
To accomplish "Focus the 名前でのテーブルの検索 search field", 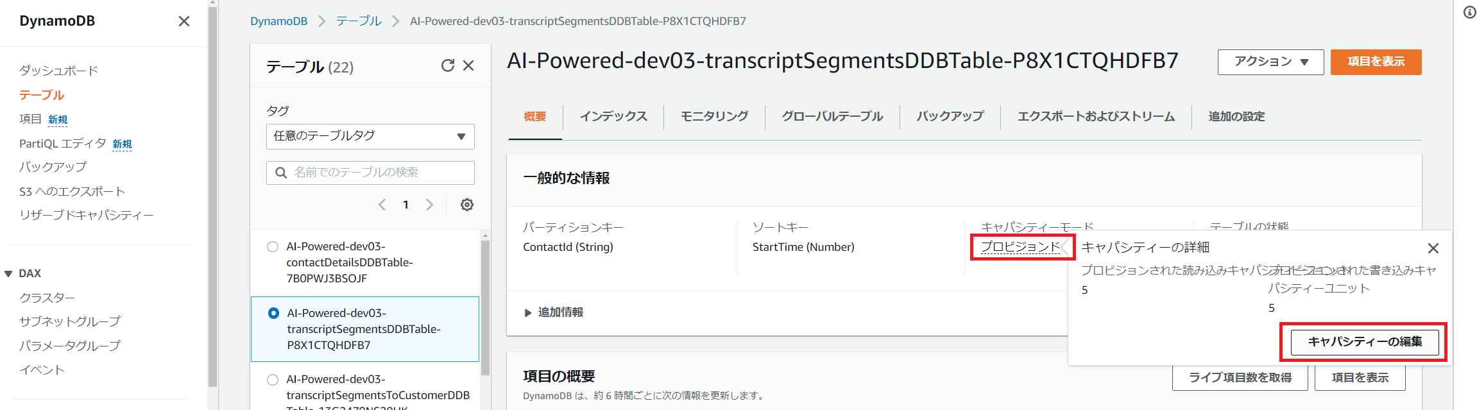I will click(370, 173).
